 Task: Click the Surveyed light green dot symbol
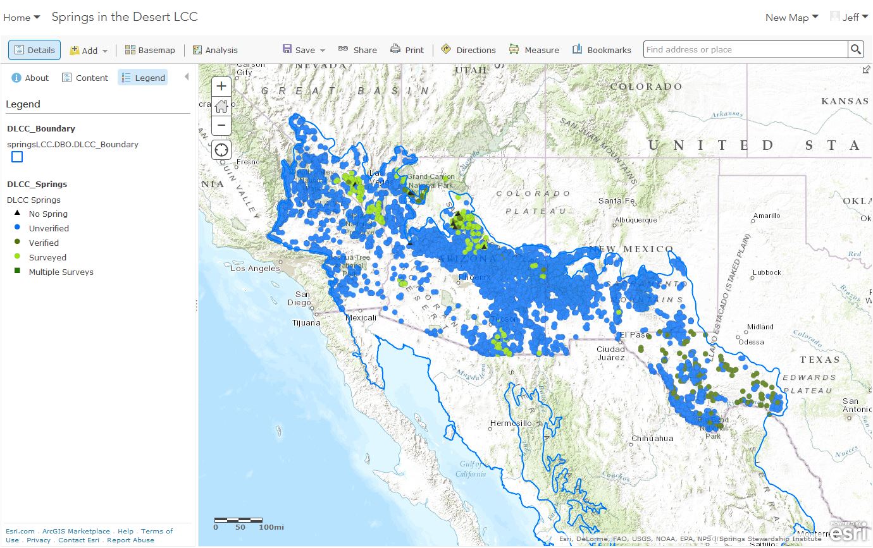coord(17,257)
